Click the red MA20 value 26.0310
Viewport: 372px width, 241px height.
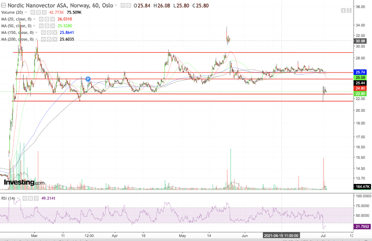[65, 19]
